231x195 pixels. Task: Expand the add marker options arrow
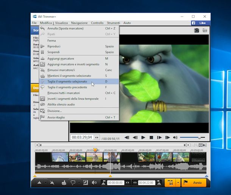point(45,183)
